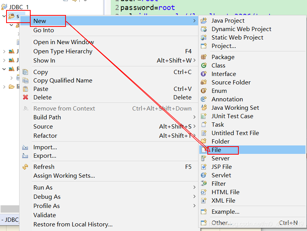Click the Java Working Set icon

204,107
